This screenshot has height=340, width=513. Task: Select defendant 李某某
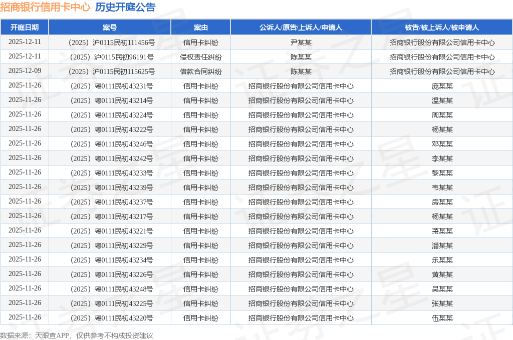(442, 158)
